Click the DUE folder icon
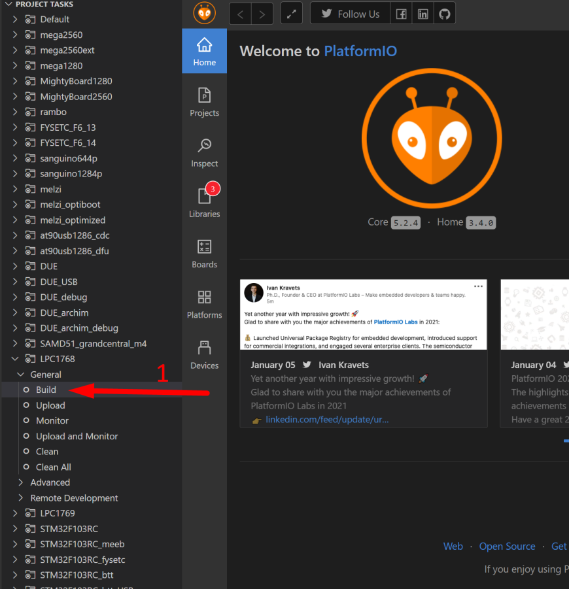Image resolution: width=569 pixels, height=589 pixels. tap(30, 266)
